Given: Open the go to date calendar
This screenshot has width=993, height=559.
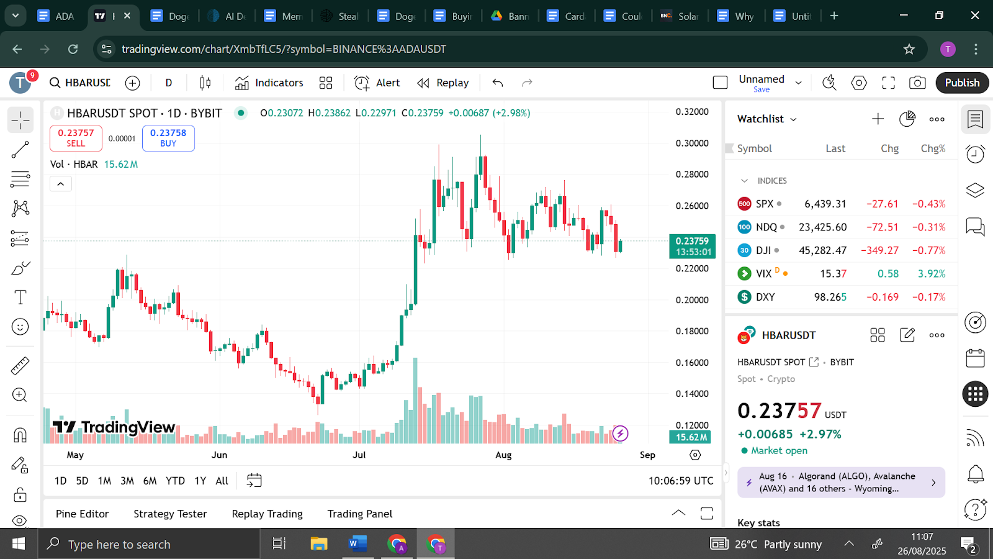Looking at the screenshot, I should pos(254,481).
